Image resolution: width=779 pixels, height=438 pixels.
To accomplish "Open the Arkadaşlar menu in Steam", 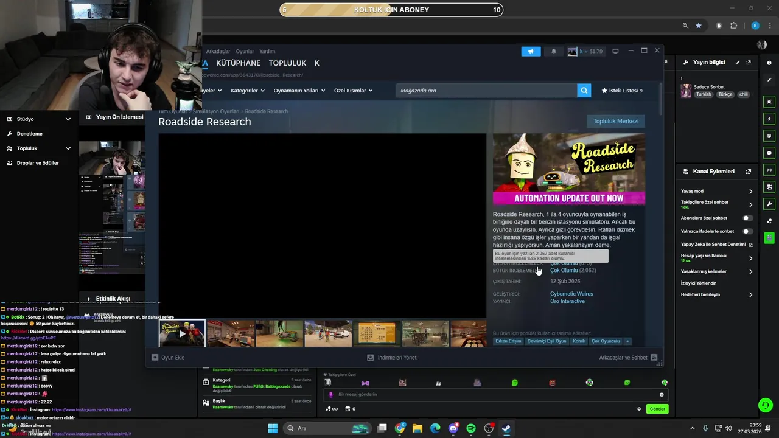I will coord(218,51).
